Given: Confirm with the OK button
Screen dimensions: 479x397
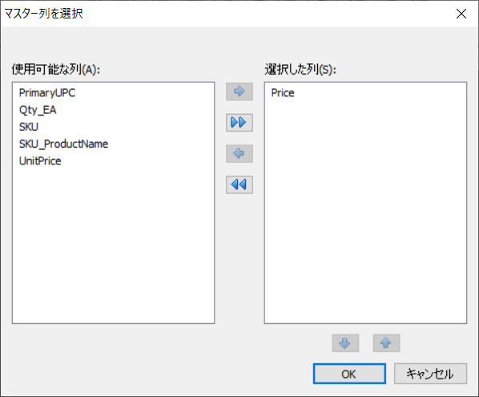Looking at the screenshot, I should (349, 374).
